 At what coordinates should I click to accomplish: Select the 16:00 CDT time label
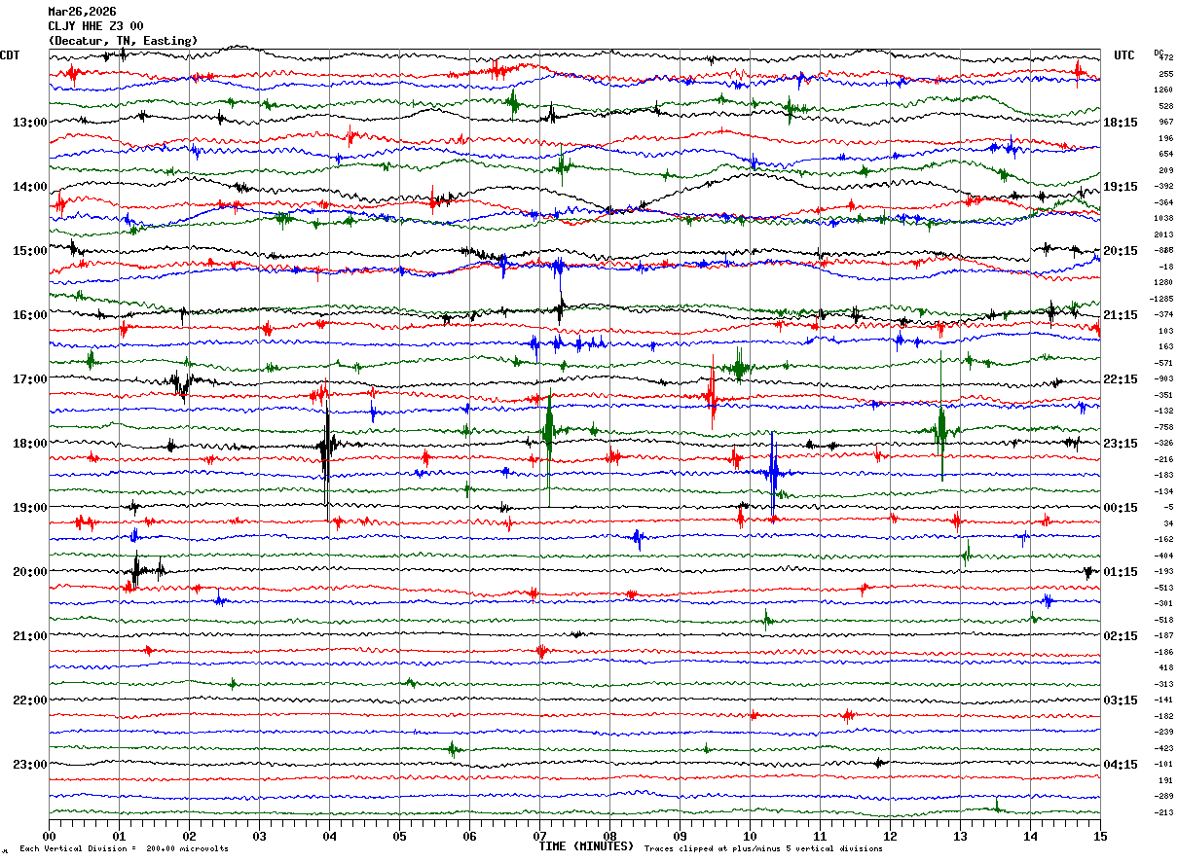tap(30, 315)
